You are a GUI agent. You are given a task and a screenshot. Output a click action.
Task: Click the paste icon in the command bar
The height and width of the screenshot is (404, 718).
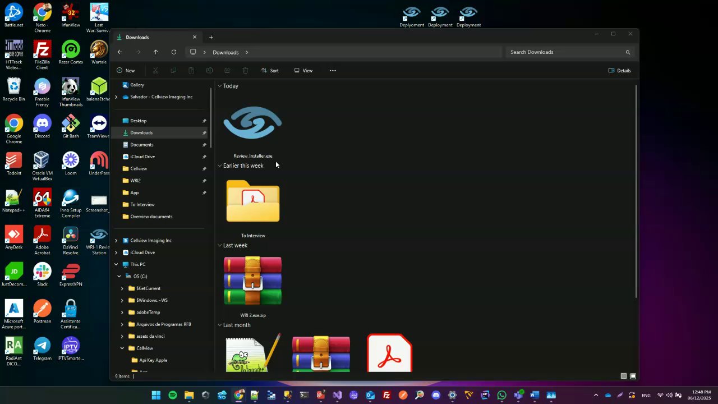(x=191, y=71)
